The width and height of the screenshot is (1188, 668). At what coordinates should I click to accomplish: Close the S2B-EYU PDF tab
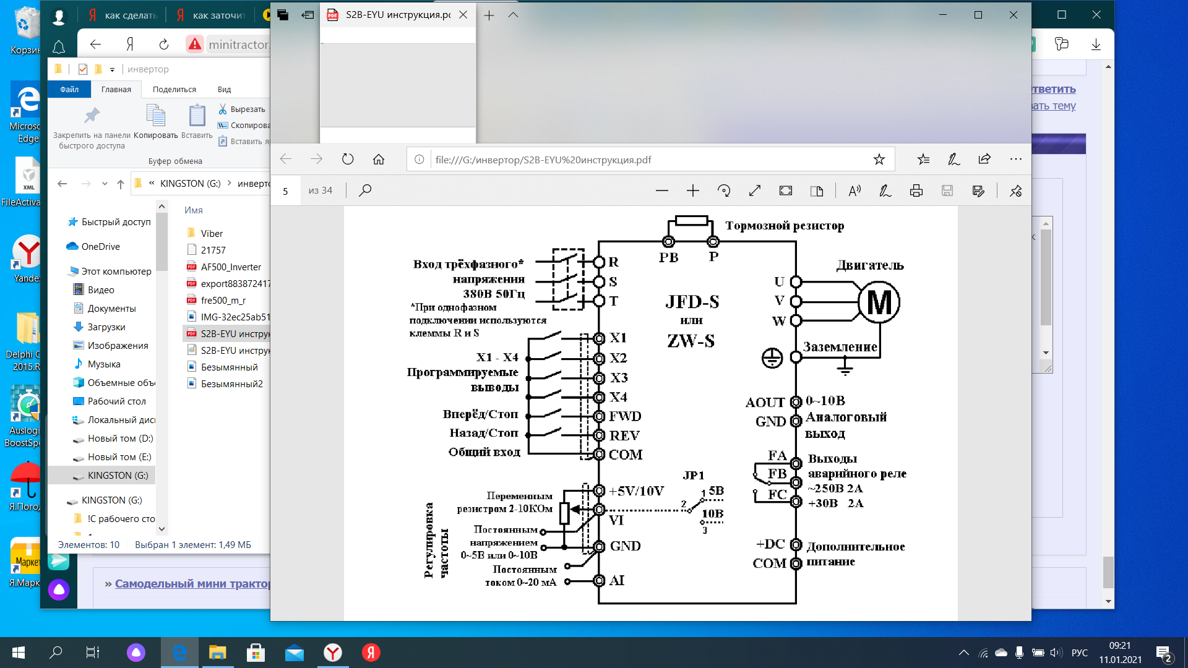click(463, 15)
